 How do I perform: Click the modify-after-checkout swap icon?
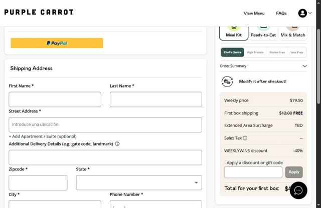pos(227,81)
